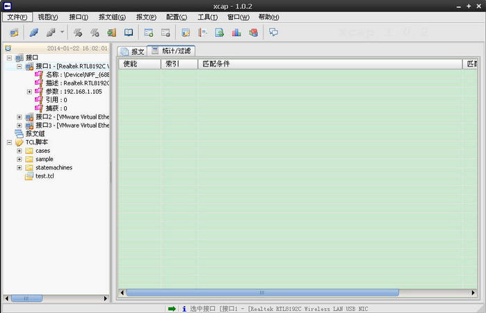Viewport: 486px width, 313px height.
Task: Open the 工具(T) menu
Action: click(x=207, y=17)
